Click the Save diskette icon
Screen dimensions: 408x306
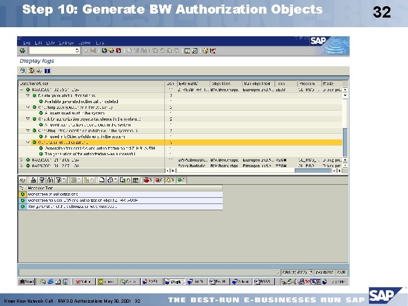coord(93,50)
